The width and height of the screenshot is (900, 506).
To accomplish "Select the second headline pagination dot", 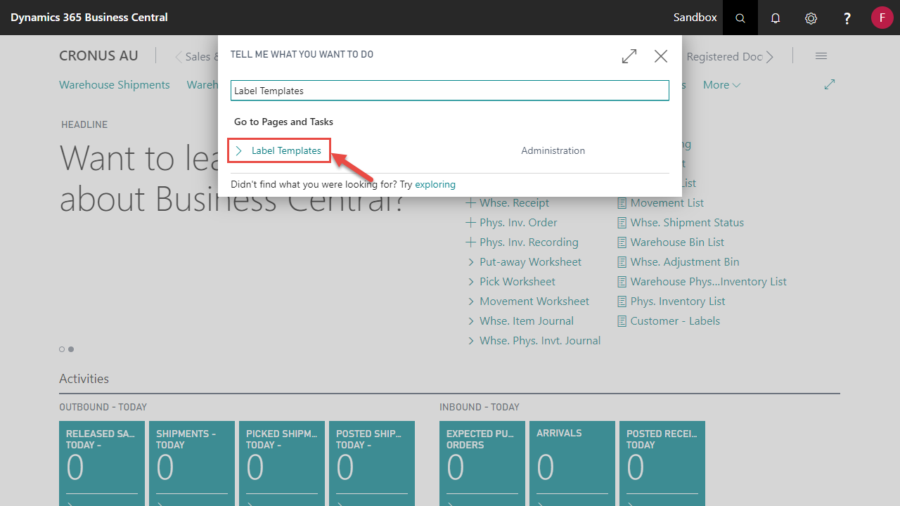I will point(71,349).
